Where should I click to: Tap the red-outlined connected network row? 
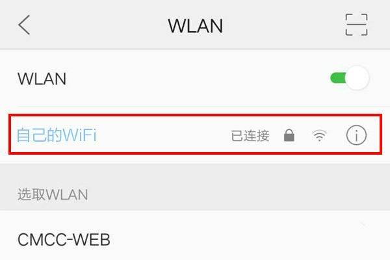[x=195, y=135]
